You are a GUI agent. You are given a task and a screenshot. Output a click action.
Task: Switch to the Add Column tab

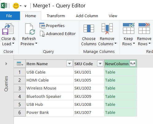coord(87,16)
